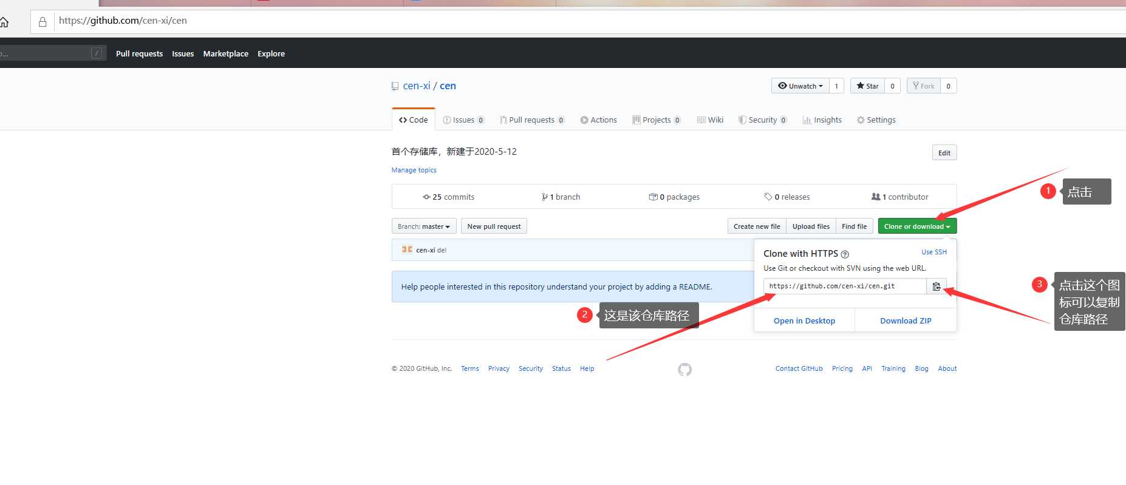Click the About footer link
Screen dimensions: 1126x485
pyautogui.click(x=947, y=368)
